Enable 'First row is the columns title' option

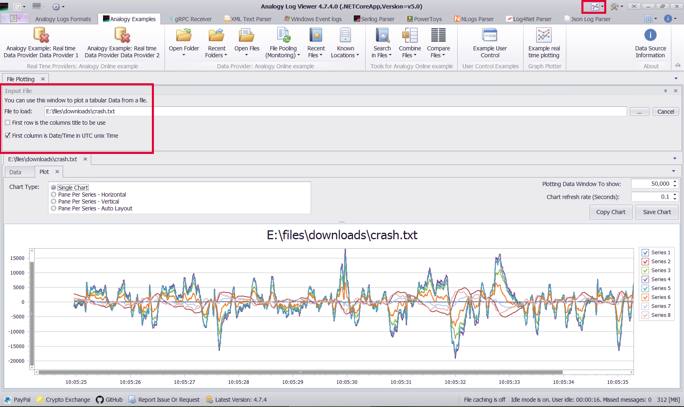(x=7, y=122)
